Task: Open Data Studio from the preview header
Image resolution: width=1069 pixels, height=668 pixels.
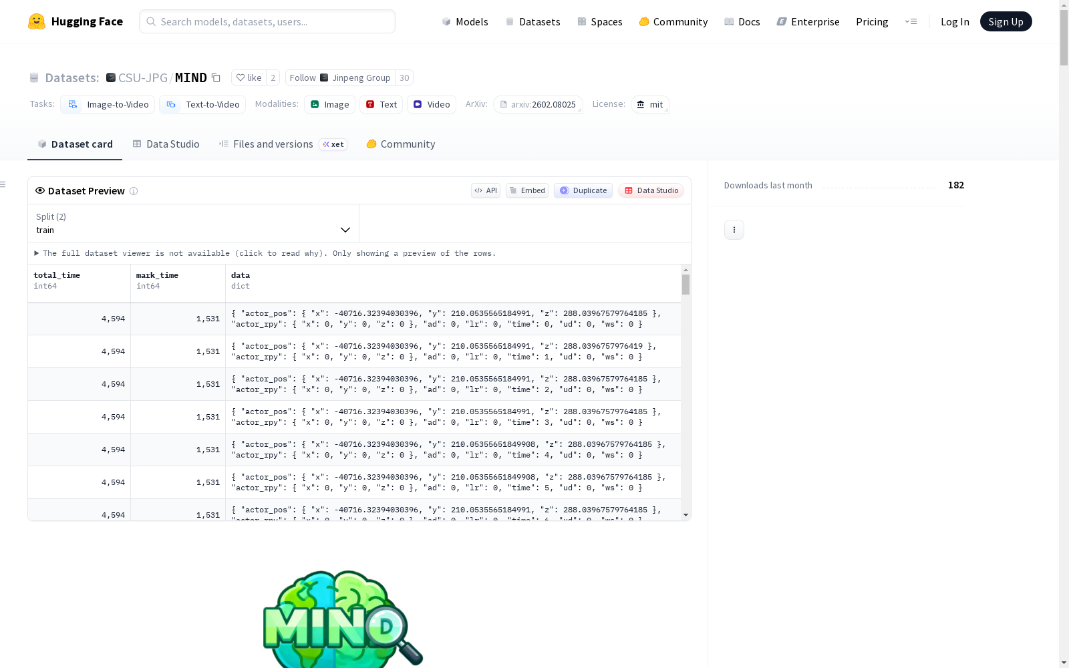Action: pyautogui.click(x=651, y=190)
